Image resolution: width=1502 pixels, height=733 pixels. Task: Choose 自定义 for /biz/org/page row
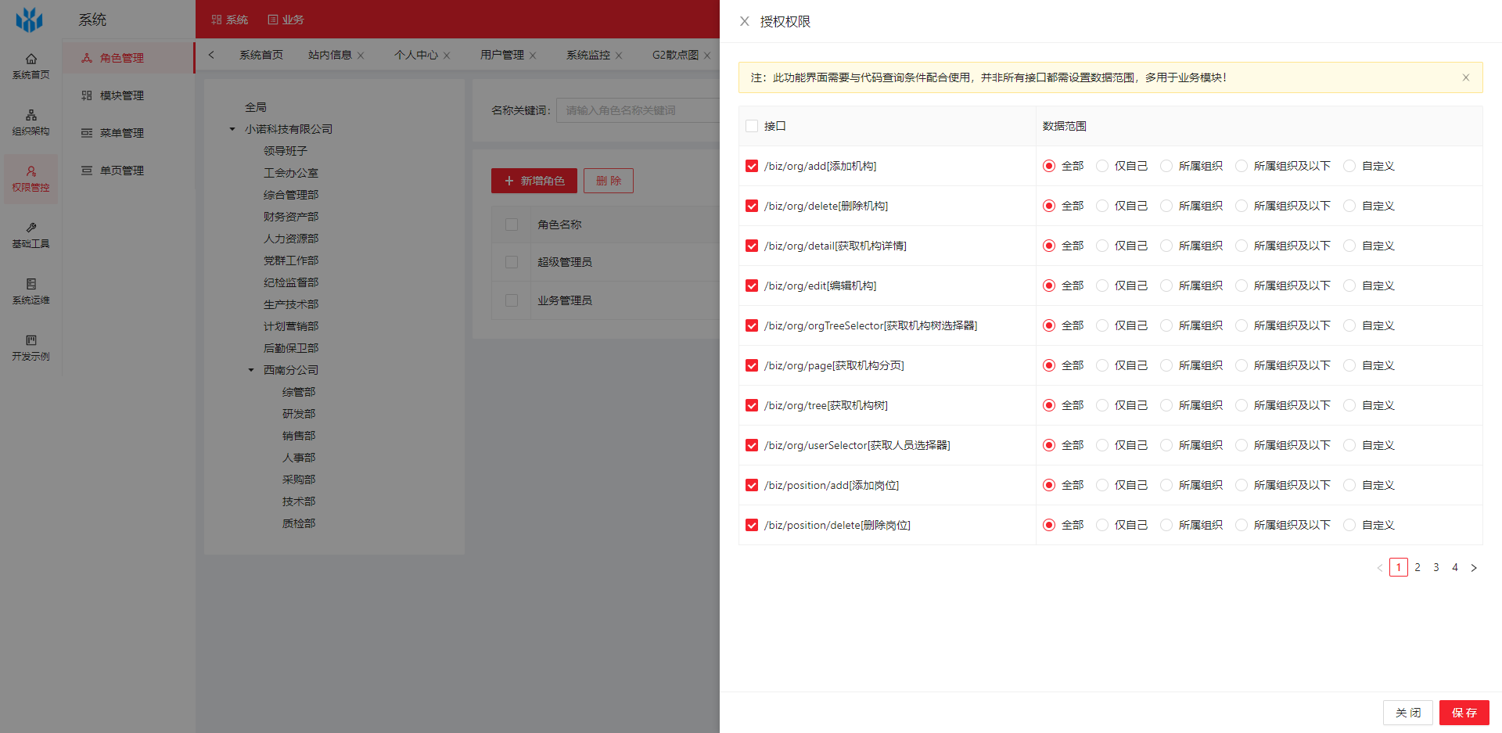click(x=1349, y=365)
